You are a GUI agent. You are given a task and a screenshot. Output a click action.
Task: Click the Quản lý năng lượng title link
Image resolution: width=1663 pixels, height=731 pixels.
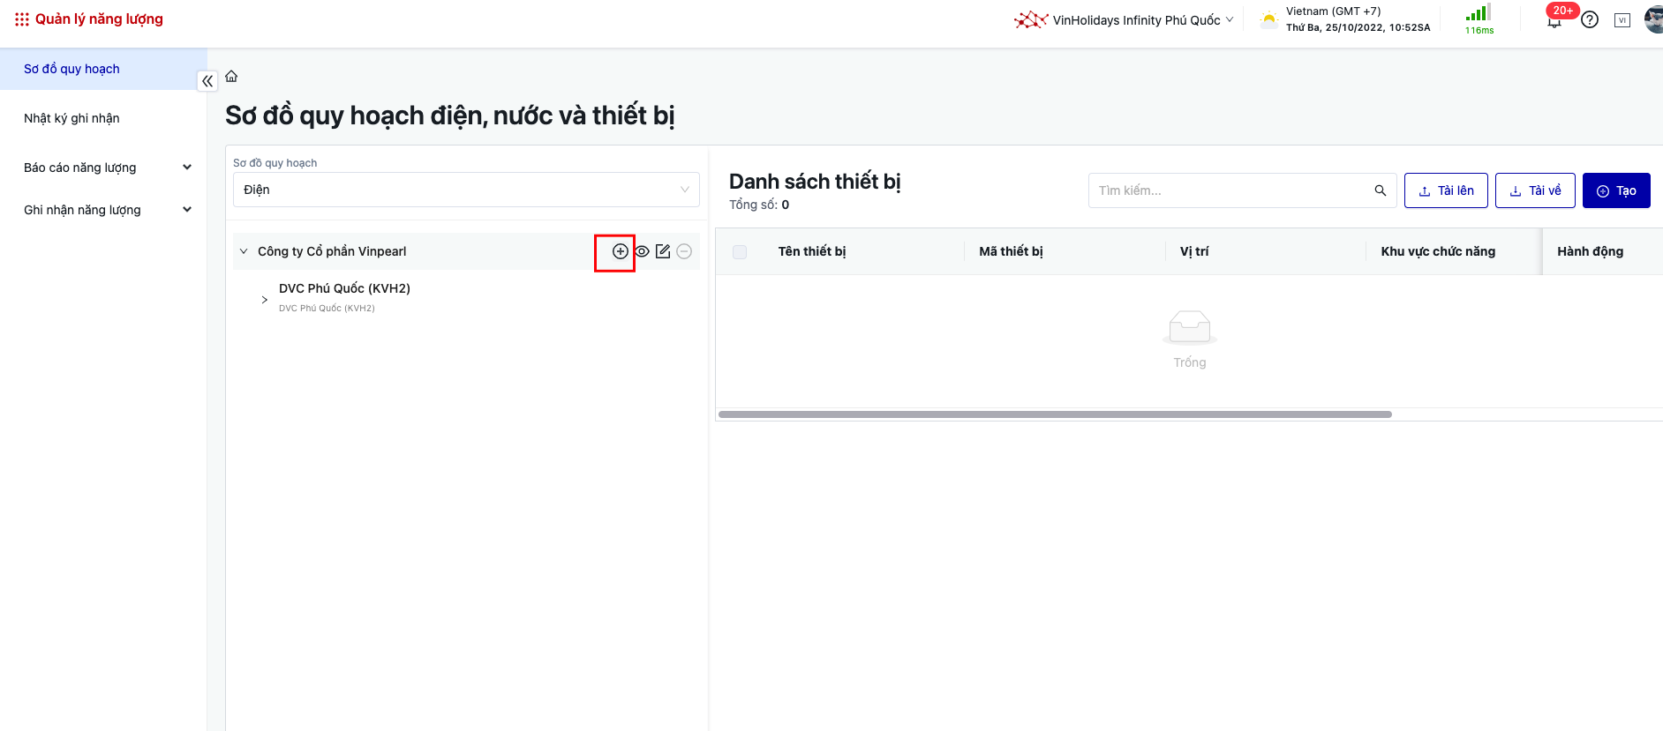click(x=99, y=19)
